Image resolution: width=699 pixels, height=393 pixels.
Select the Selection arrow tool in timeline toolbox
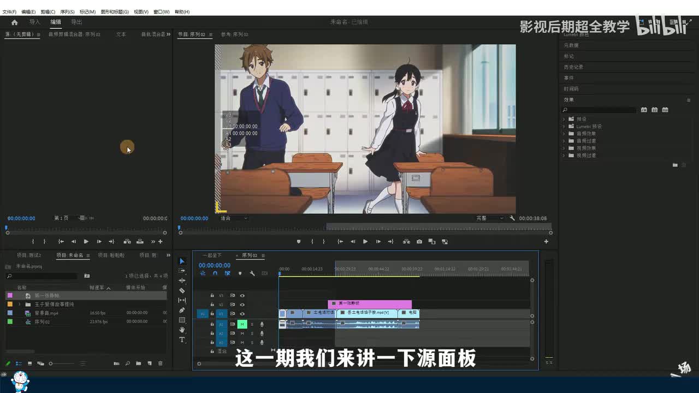182,261
